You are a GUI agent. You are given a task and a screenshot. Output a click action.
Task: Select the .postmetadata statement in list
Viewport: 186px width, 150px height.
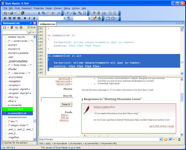pos(18,61)
